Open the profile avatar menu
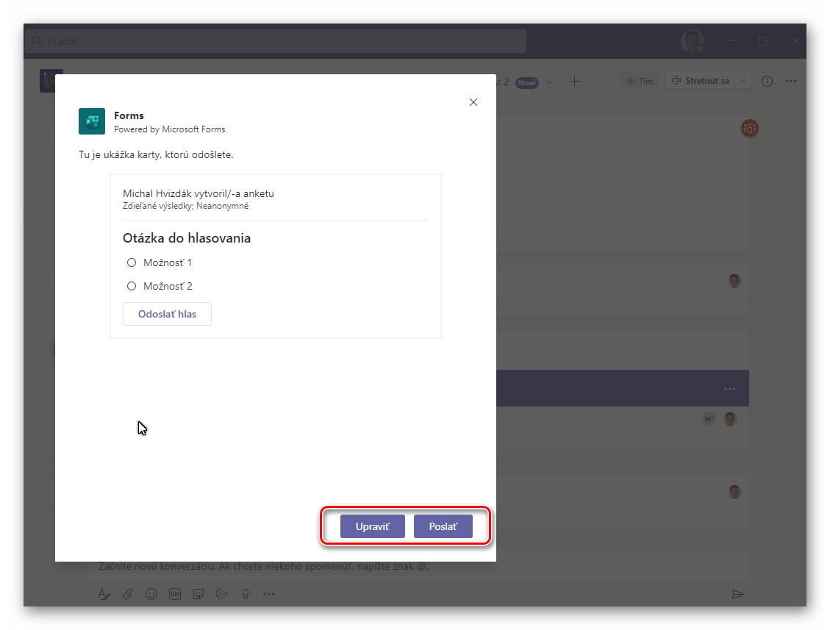 692,41
